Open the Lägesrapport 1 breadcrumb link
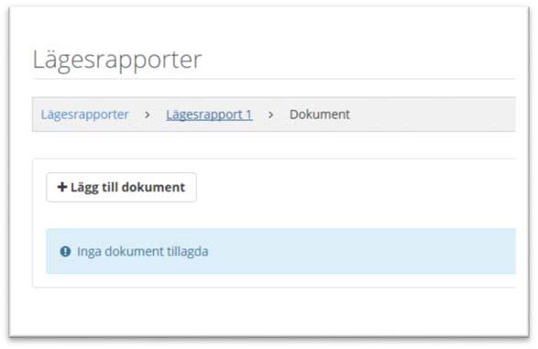The height and width of the screenshot is (349, 538). pyautogui.click(x=209, y=115)
